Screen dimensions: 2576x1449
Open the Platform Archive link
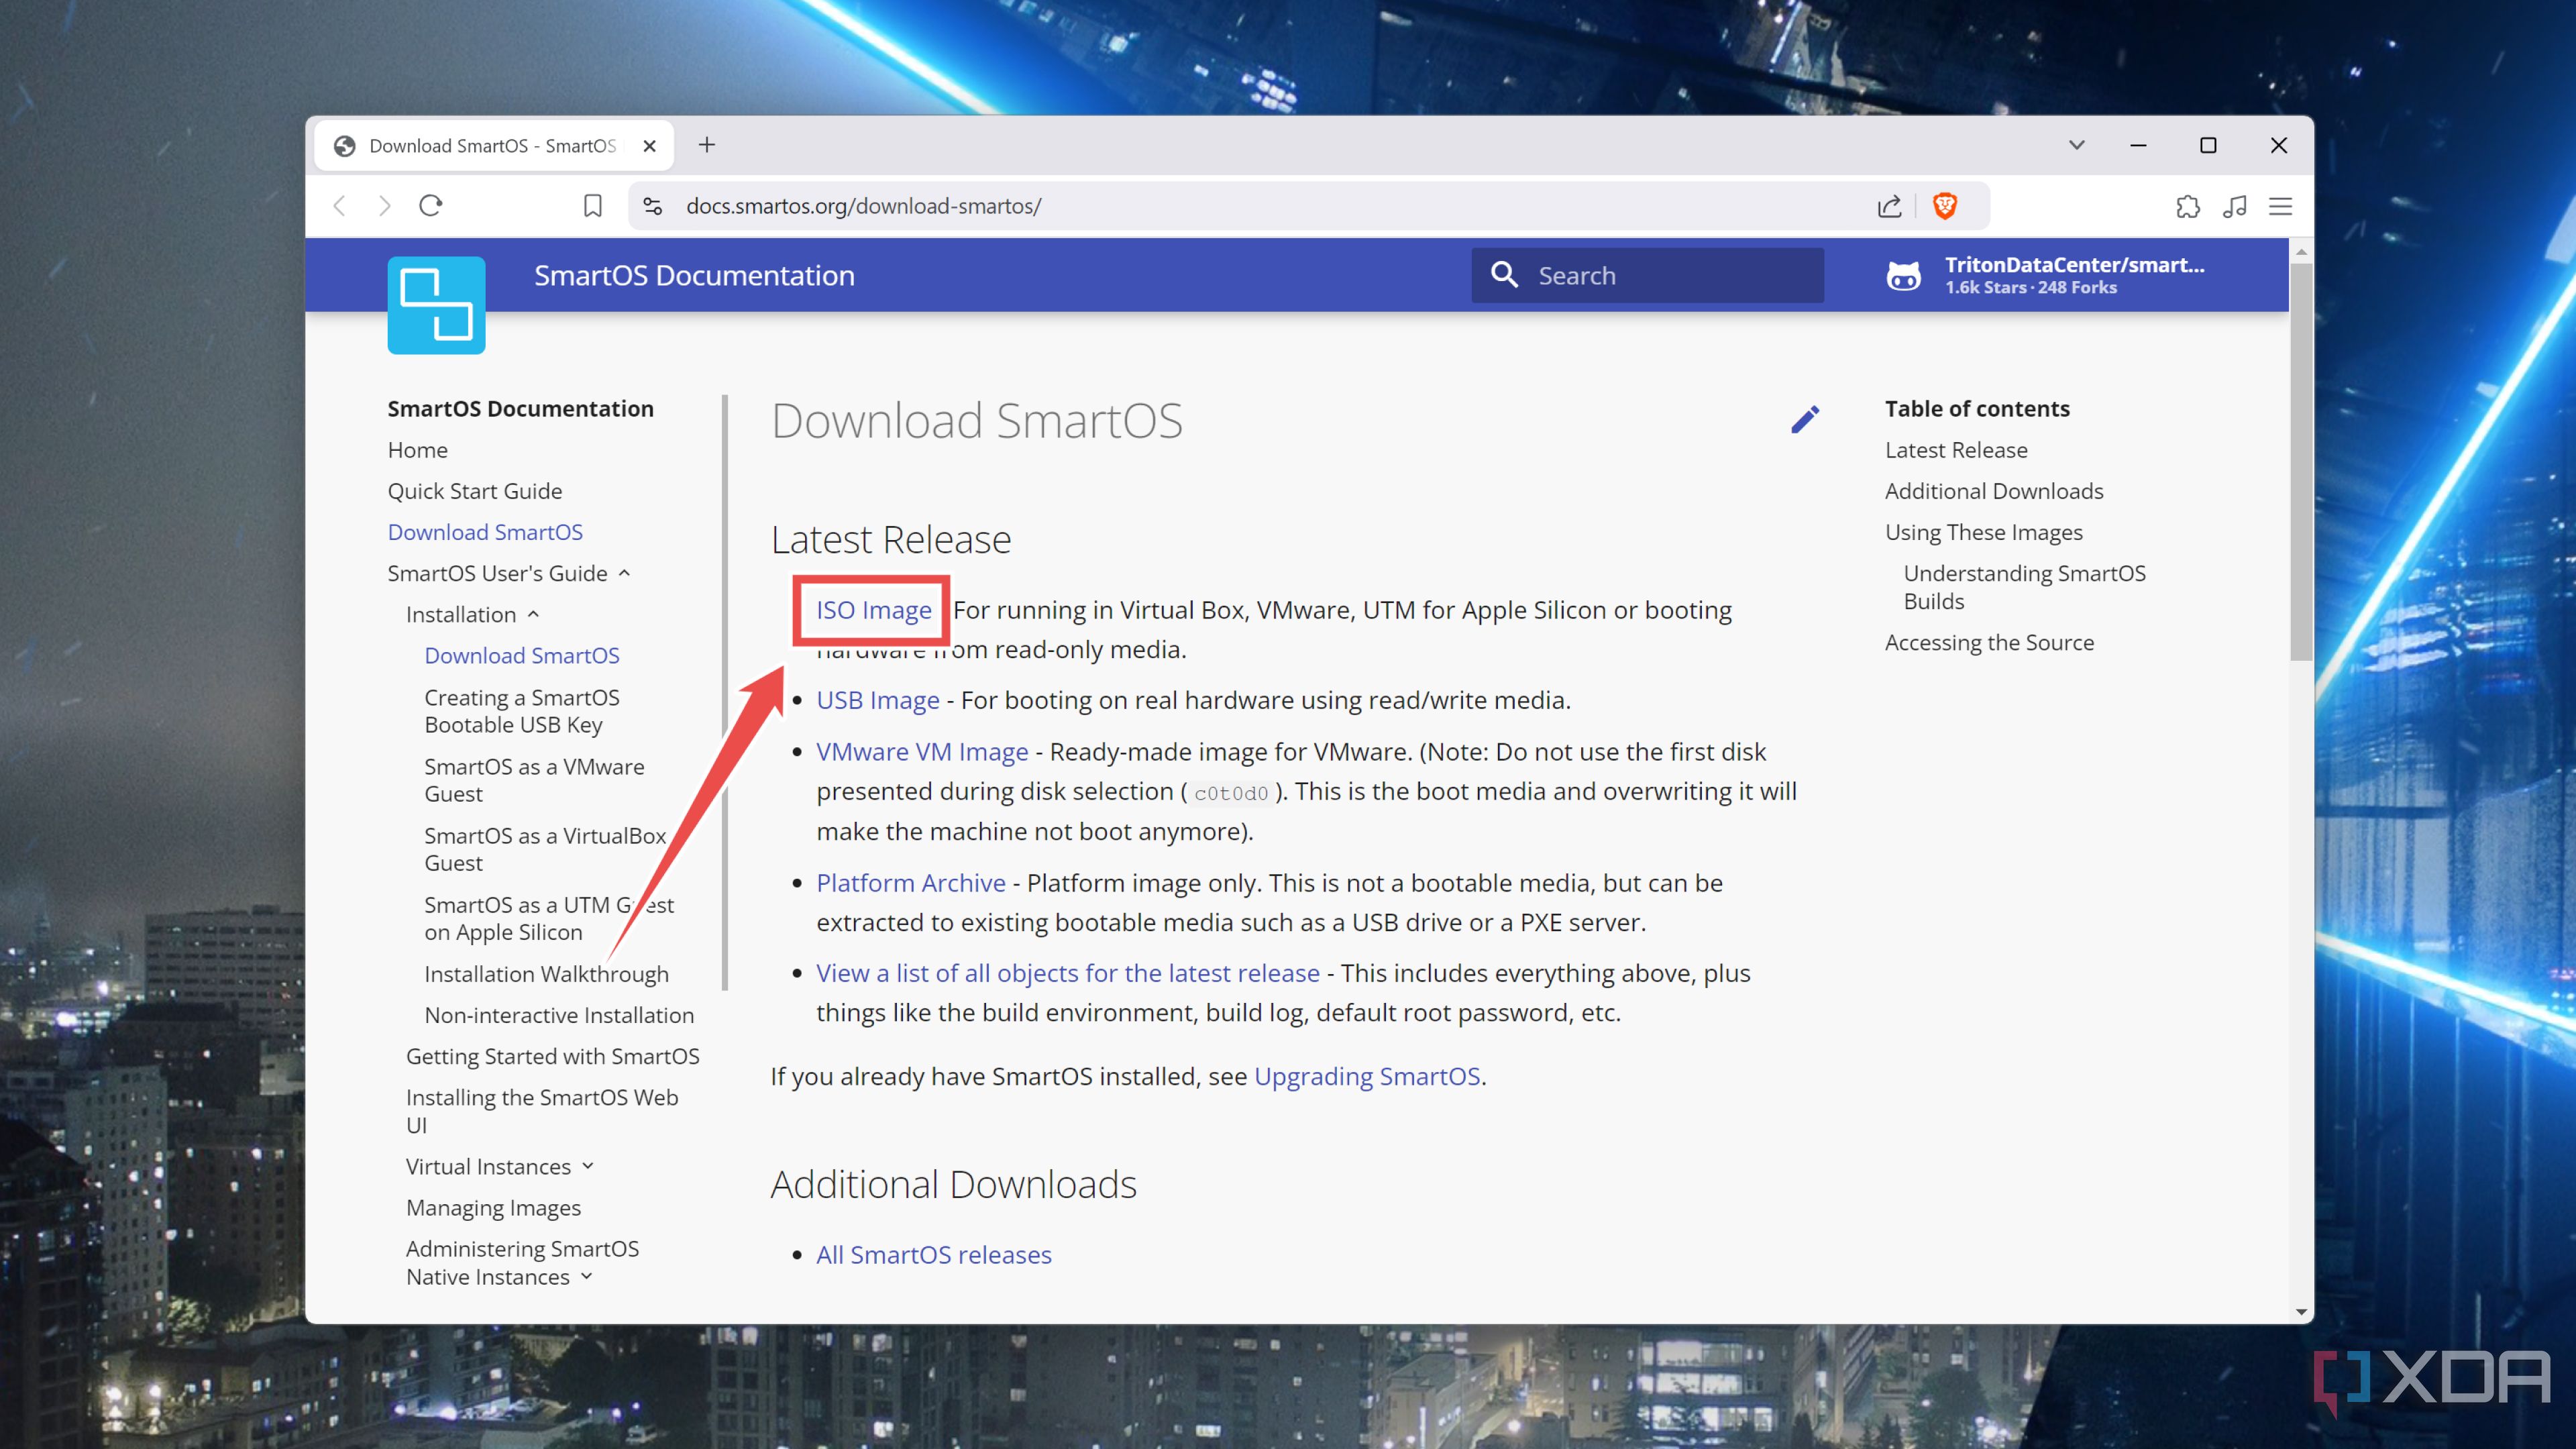[910, 882]
